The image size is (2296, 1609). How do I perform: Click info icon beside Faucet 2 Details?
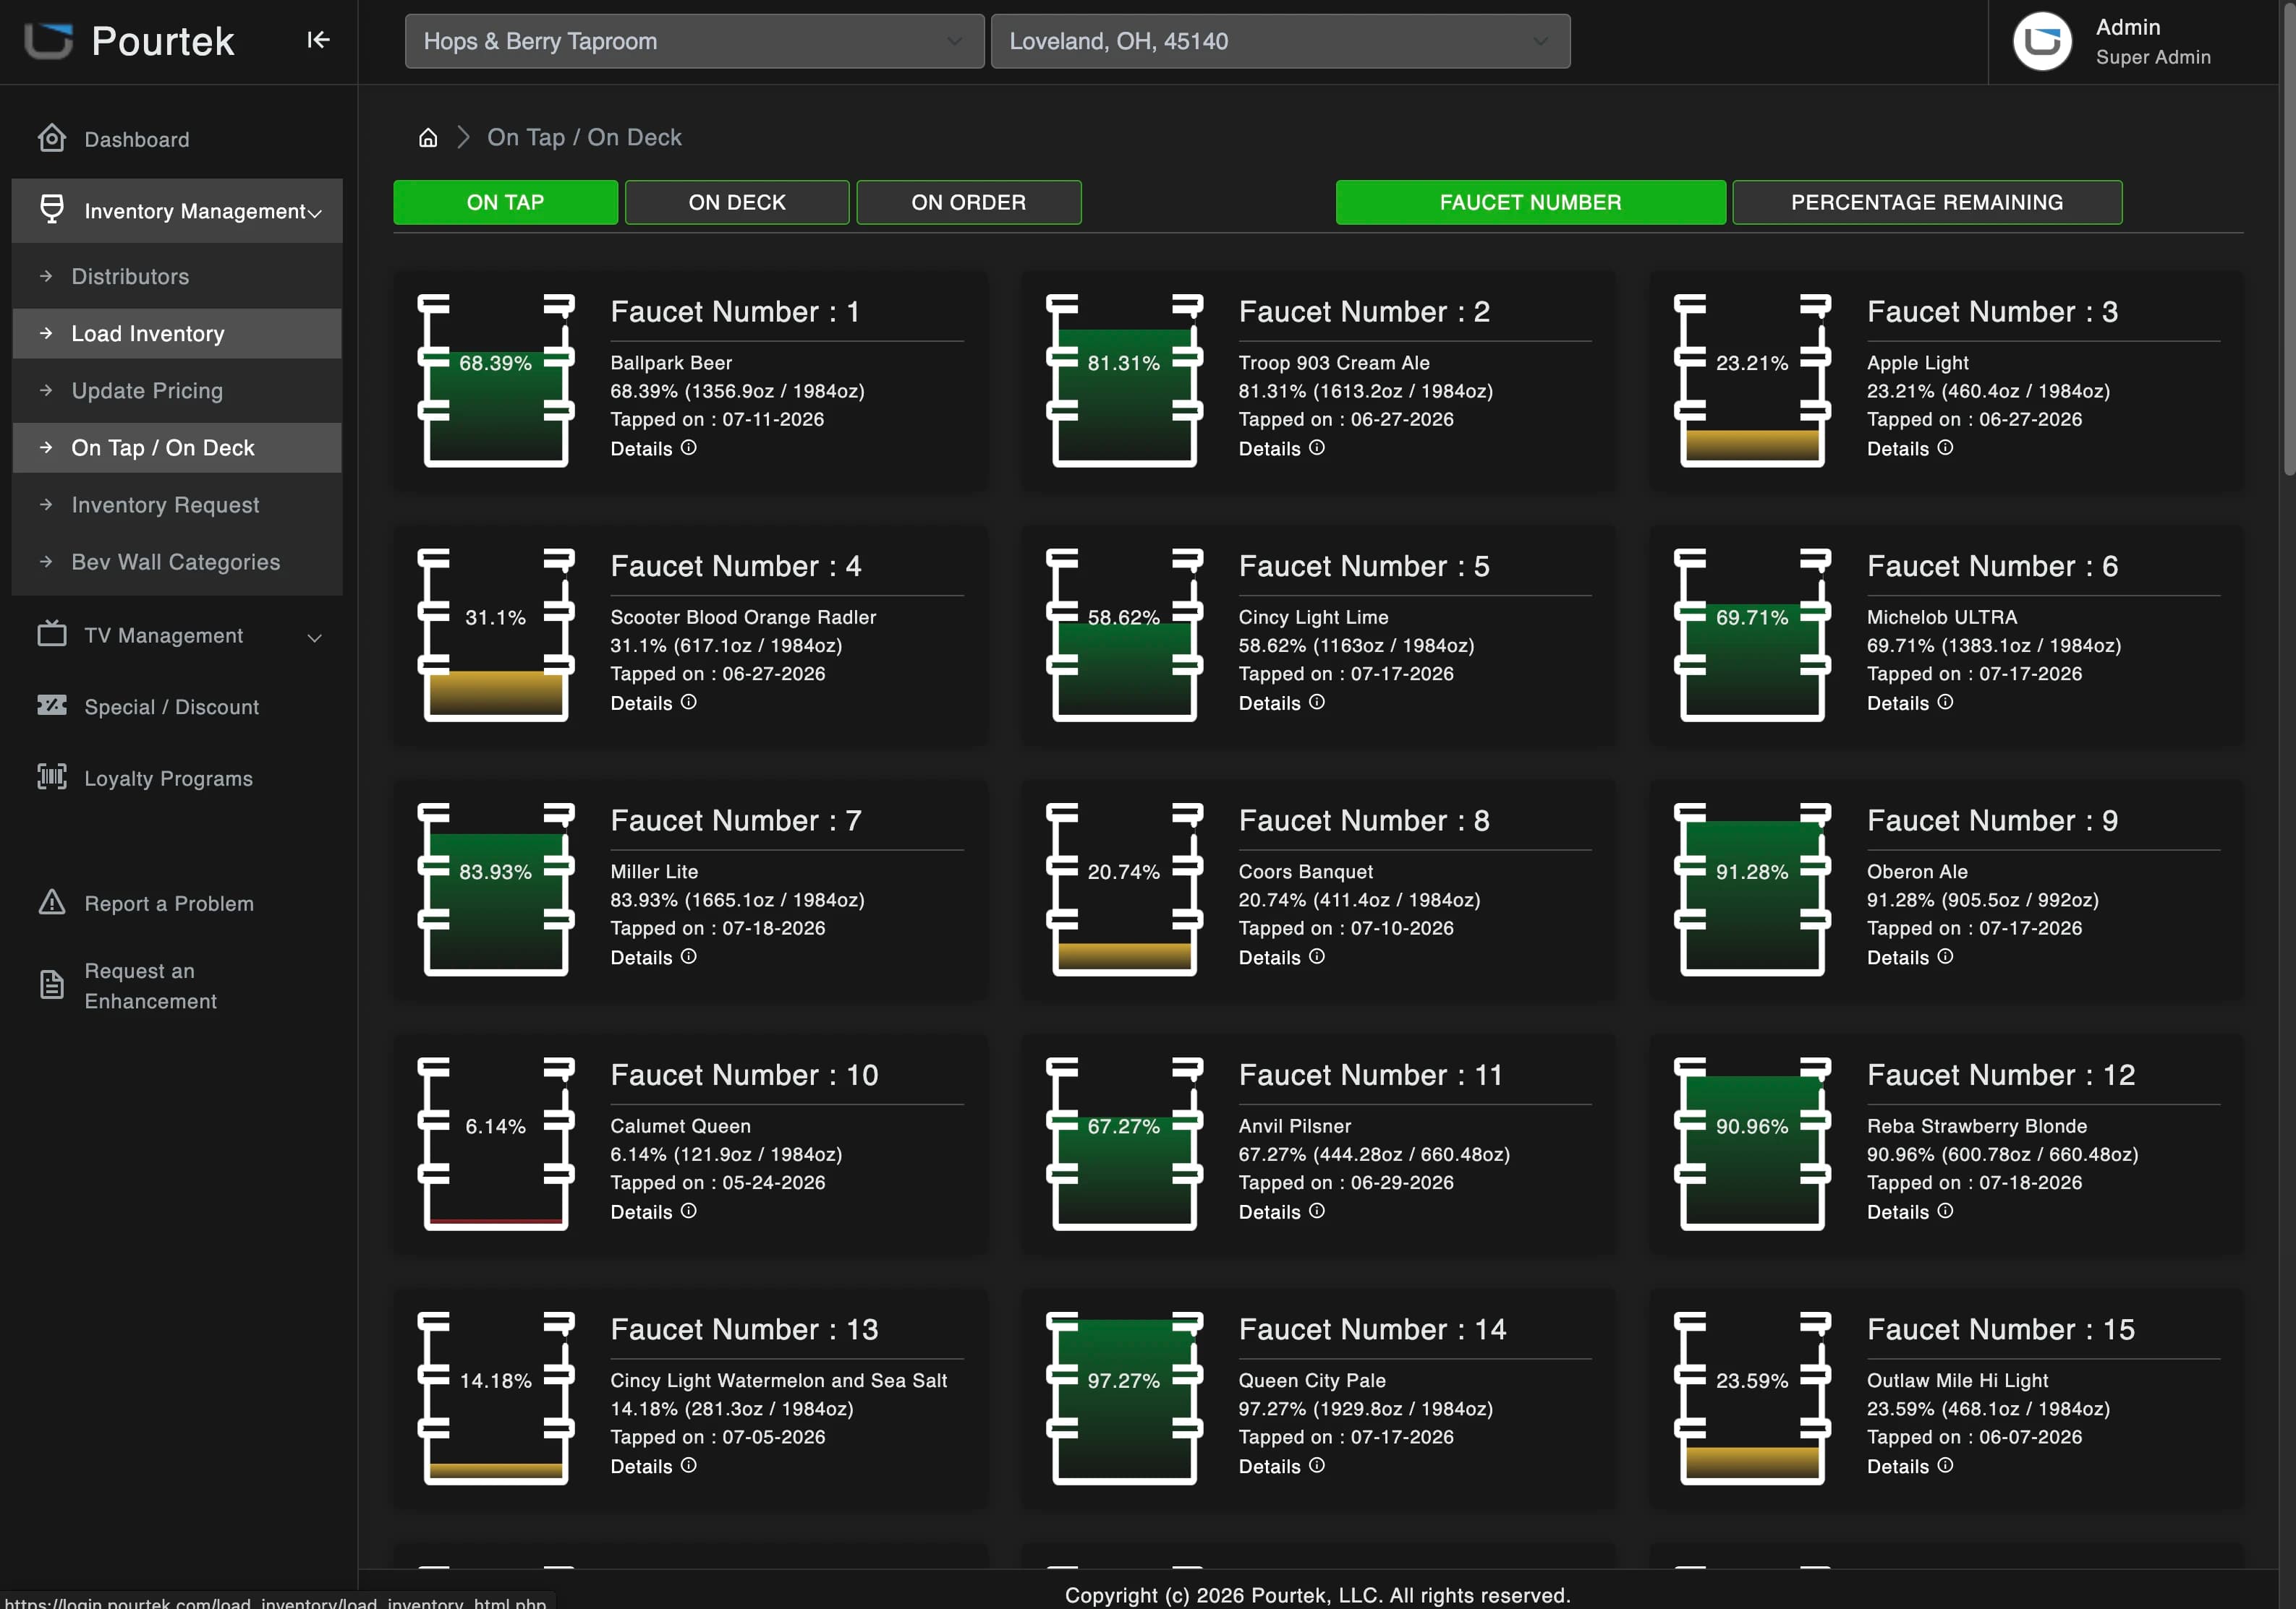pos(1317,447)
